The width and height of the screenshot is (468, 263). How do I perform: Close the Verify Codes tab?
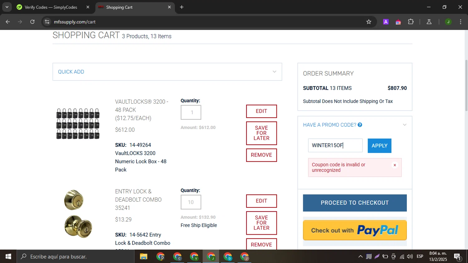point(88,7)
